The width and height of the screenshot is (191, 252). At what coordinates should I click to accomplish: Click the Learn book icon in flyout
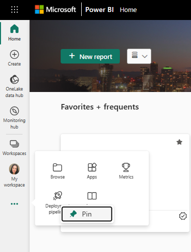pyautogui.click(x=92, y=196)
